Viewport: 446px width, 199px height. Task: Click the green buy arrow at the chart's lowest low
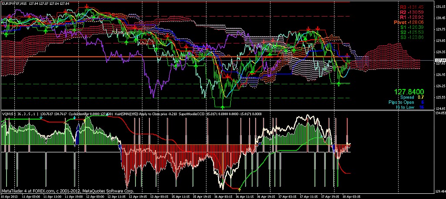click(x=223, y=107)
